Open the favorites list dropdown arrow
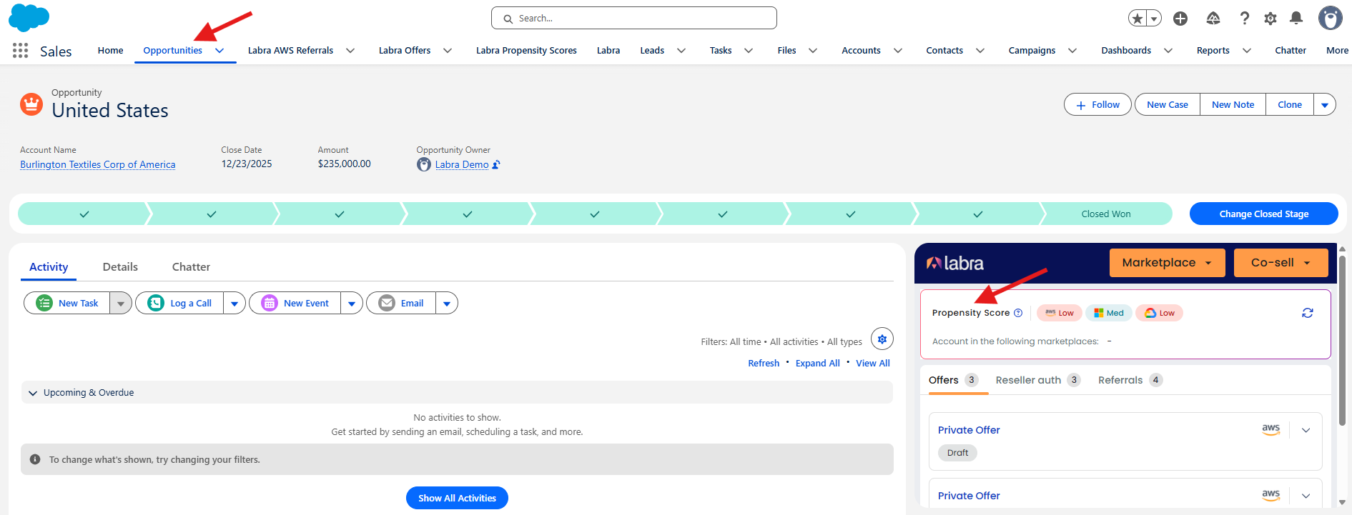The height and width of the screenshot is (515, 1352). pyautogui.click(x=1154, y=19)
